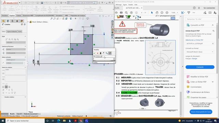
Task: Click the thumbwheel slider in Modifier dialog
Action: point(104,61)
